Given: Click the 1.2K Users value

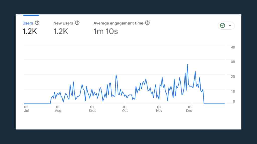Looking at the screenshot, I should pyautogui.click(x=29, y=32).
